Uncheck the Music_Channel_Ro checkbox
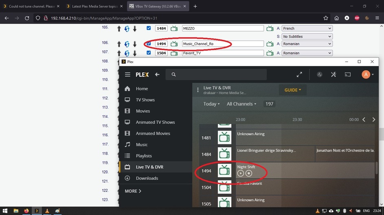This screenshot has width=384, height=215. coord(149,43)
